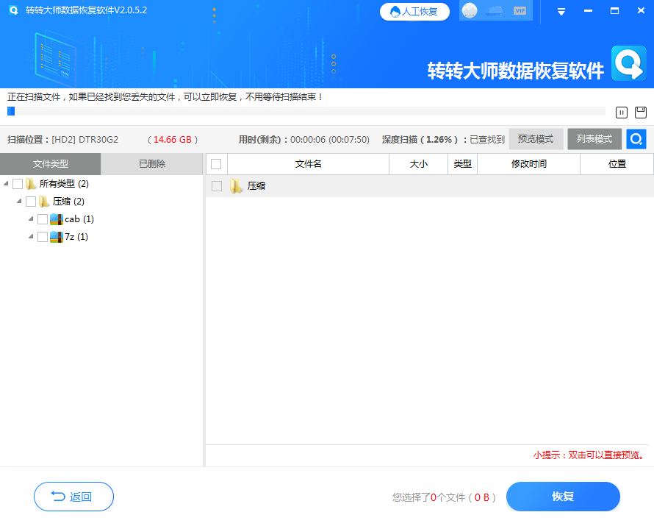Pause the ongoing file scan

pyautogui.click(x=621, y=113)
